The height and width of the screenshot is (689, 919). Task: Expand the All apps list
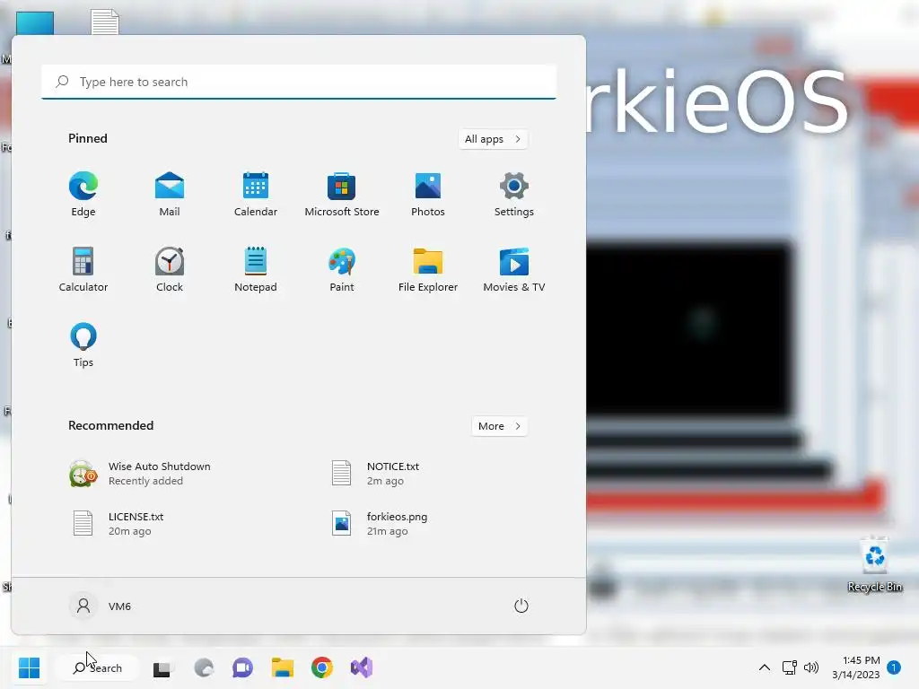pos(493,139)
